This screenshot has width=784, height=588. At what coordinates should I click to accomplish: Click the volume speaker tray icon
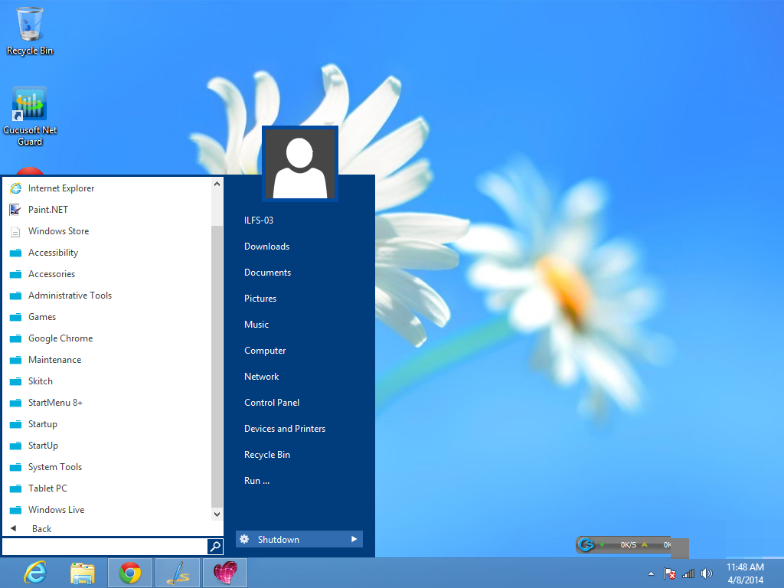tap(706, 573)
